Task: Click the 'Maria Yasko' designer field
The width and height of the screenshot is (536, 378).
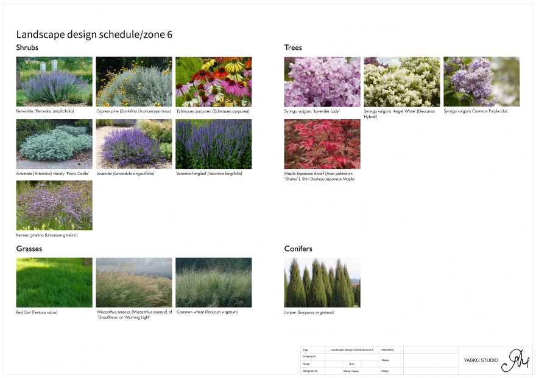Action: (351, 371)
